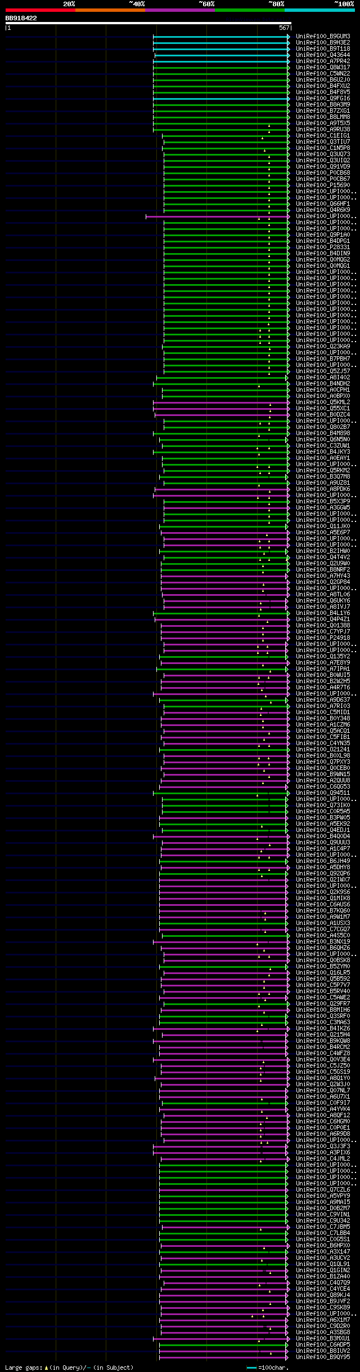Click the query name BB918422
360x1372 pixels.
[21, 19]
